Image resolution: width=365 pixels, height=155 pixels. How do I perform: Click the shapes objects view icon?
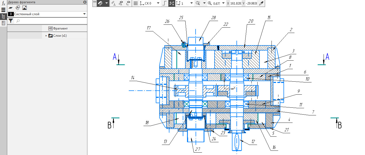[x=18, y=8]
